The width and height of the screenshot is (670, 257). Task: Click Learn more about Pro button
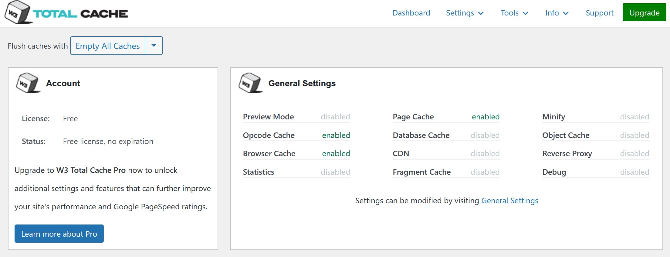[59, 234]
